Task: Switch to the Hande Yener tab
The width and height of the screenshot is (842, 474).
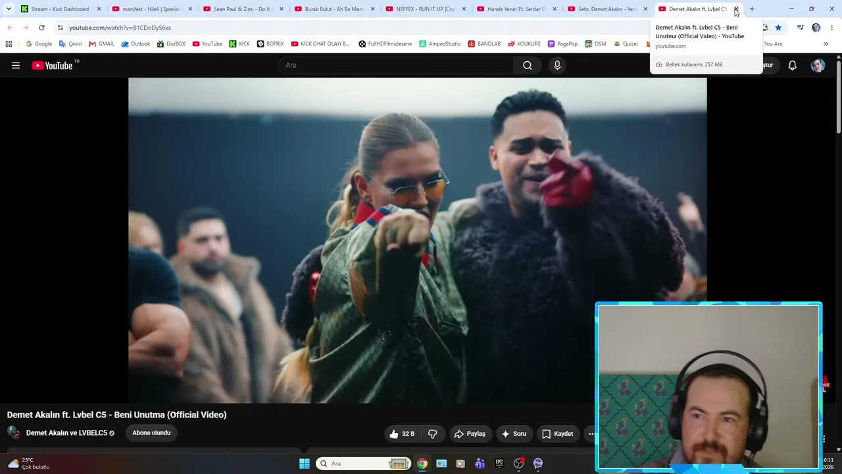Action: [516, 9]
